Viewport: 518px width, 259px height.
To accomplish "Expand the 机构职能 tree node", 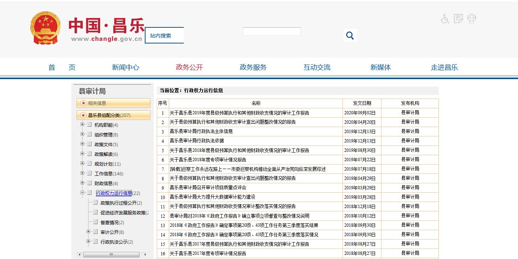I will (x=83, y=124).
